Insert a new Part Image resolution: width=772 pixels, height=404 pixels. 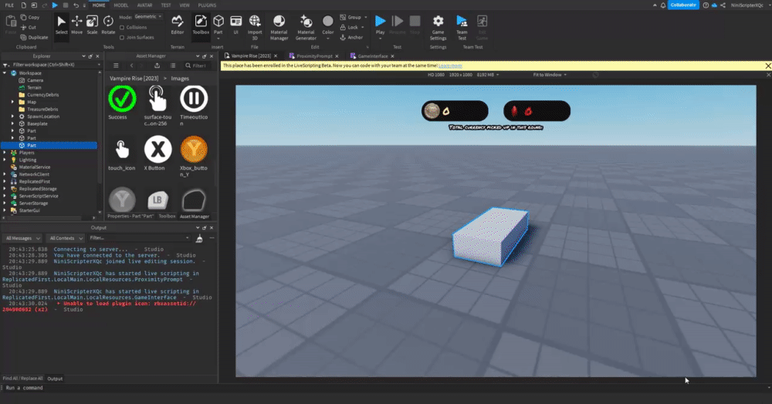[x=218, y=25]
